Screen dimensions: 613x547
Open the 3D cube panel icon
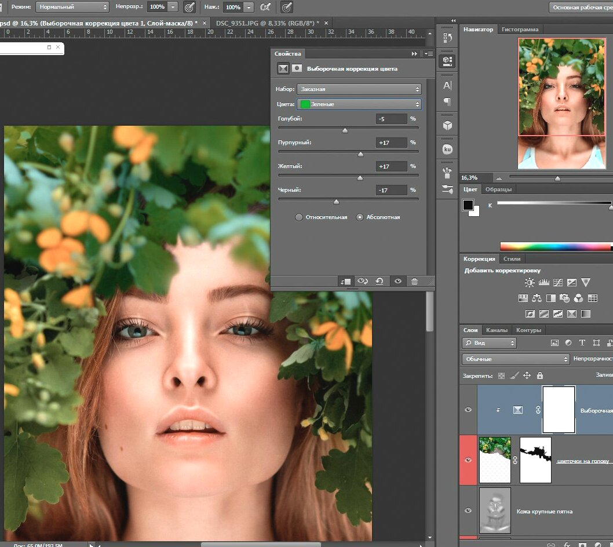(447, 125)
